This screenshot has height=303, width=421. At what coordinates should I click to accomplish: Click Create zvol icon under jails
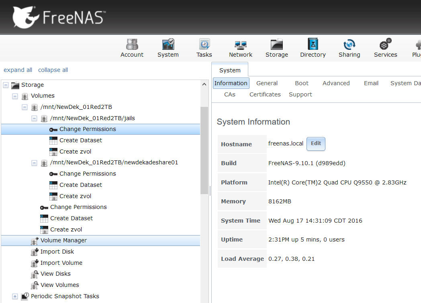coord(53,152)
